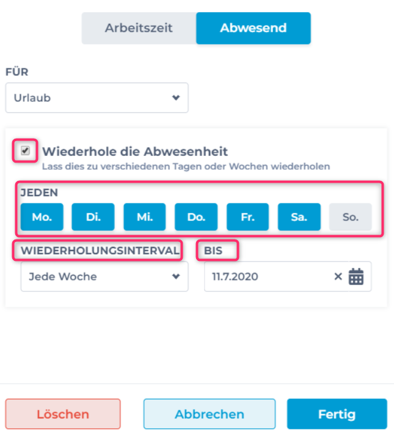Select the Abwesend tab
This screenshot has width=394, height=435.
(x=254, y=28)
